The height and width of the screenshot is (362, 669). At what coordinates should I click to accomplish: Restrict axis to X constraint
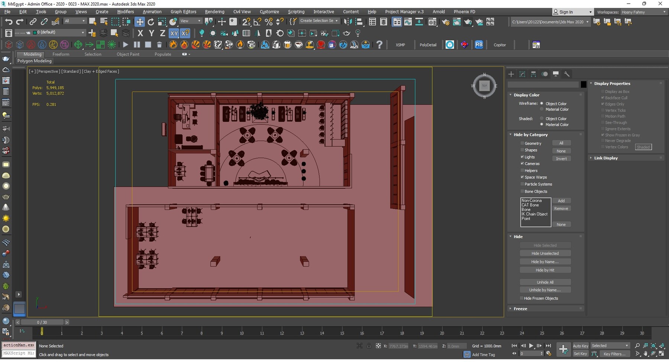(x=140, y=33)
